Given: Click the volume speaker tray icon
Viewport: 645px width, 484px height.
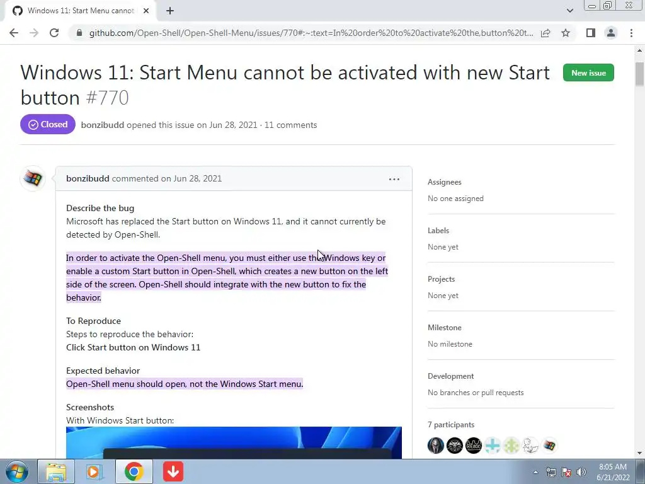Looking at the screenshot, I should pyautogui.click(x=581, y=472).
